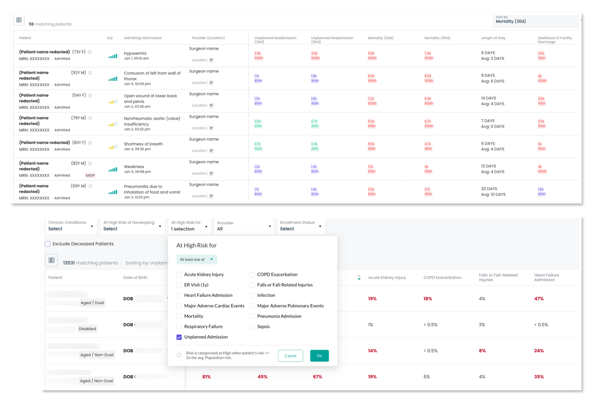This screenshot has width=592, height=401.
Task: Click the MSSP badge on the Weakness patient's row
Action: click(90, 175)
